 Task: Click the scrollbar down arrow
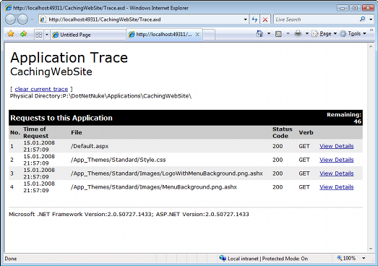(x=371, y=249)
